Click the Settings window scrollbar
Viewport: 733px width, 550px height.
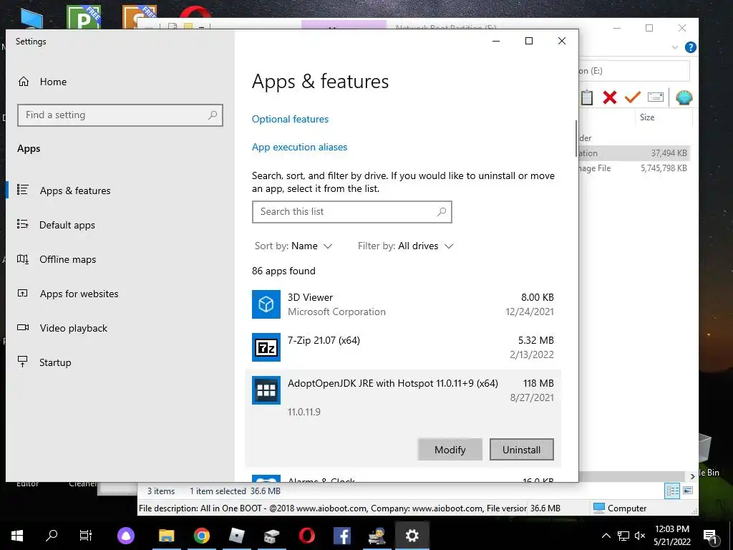point(576,138)
